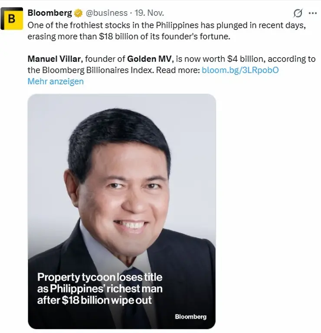Open the Bloomberg profile avatar
The width and height of the screenshot is (321, 333).
point(12,19)
